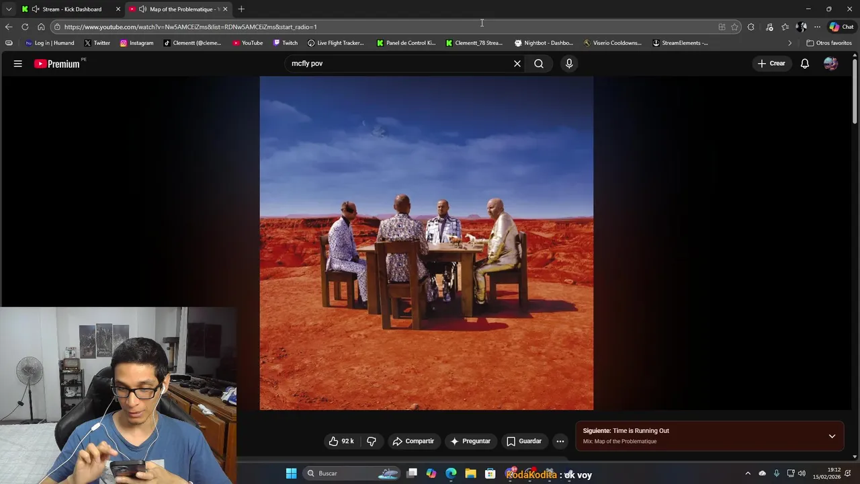Select Map of the Problematique tab

180,9
